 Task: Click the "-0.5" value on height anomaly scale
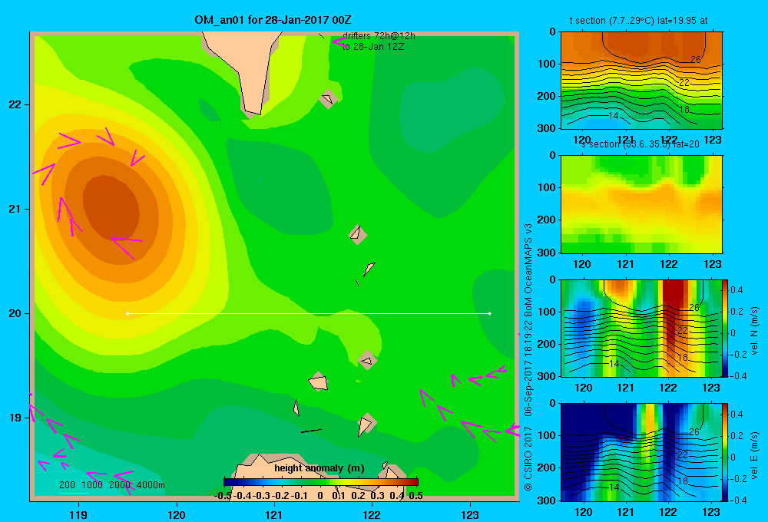tap(223, 496)
